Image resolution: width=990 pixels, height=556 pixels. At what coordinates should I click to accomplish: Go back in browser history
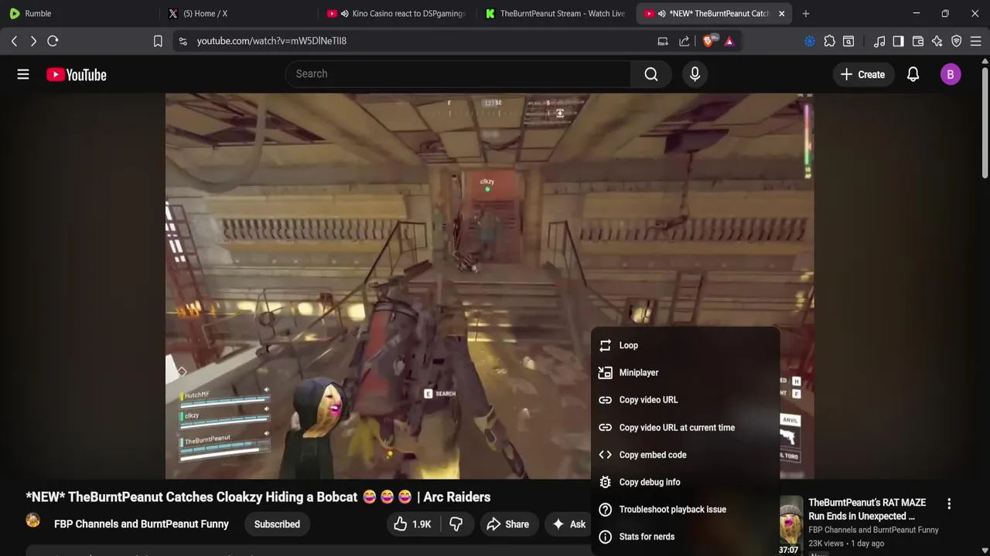pyautogui.click(x=14, y=41)
